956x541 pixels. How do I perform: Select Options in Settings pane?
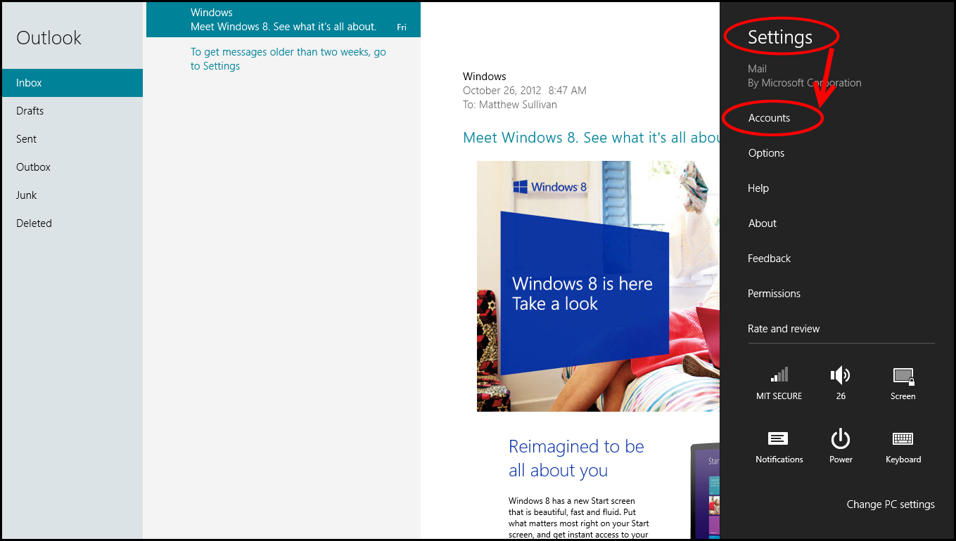point(766,153)
